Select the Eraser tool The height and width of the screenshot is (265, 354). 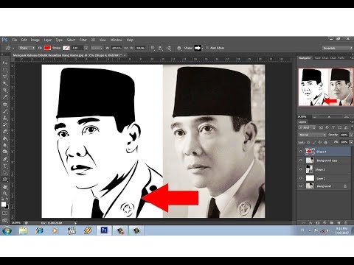[x=4, y=132]
